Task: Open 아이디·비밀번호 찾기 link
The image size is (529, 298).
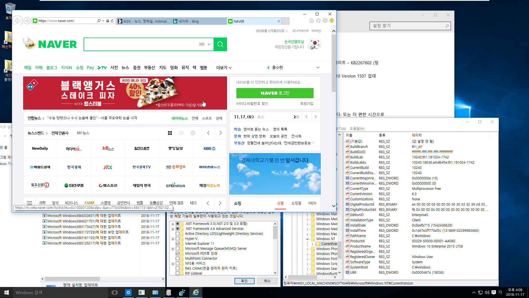Action: point(252,103)
